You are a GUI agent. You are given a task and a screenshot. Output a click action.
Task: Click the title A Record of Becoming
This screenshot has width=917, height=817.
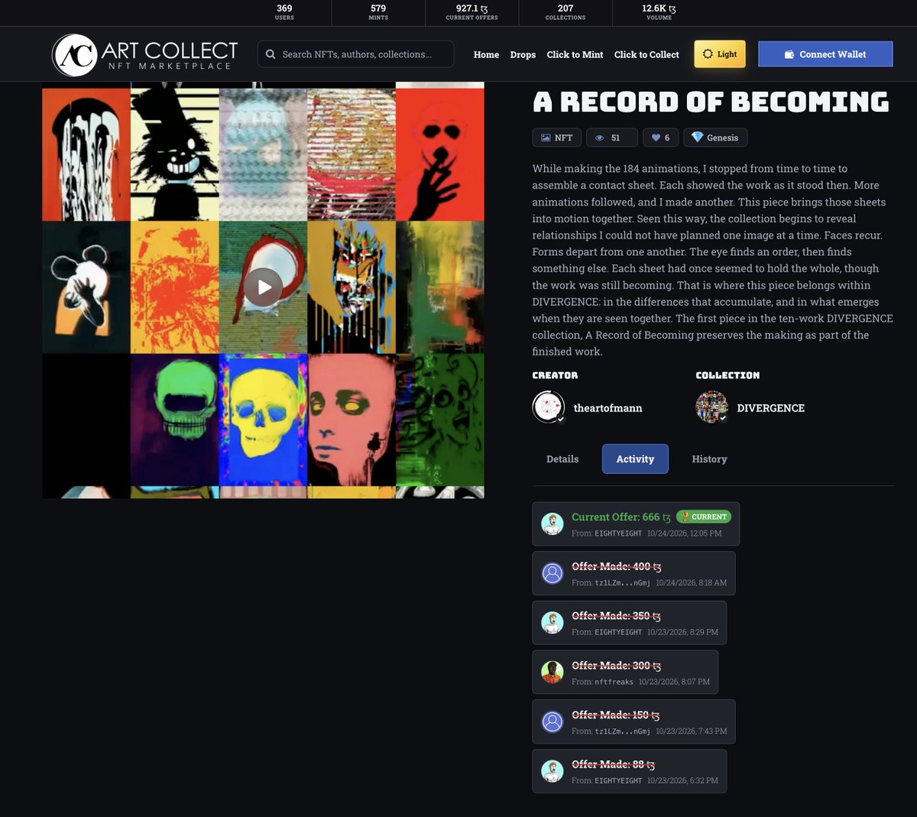pos(711,102)
